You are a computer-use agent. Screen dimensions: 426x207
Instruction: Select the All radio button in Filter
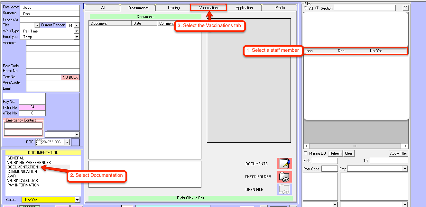tap(306, 8)
